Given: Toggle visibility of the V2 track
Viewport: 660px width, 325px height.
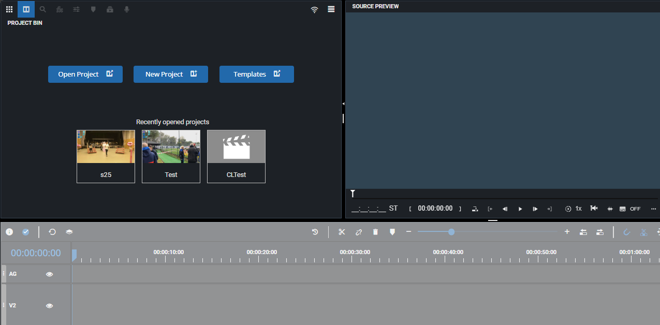Looking at the screenshot, I should (49, 305).
